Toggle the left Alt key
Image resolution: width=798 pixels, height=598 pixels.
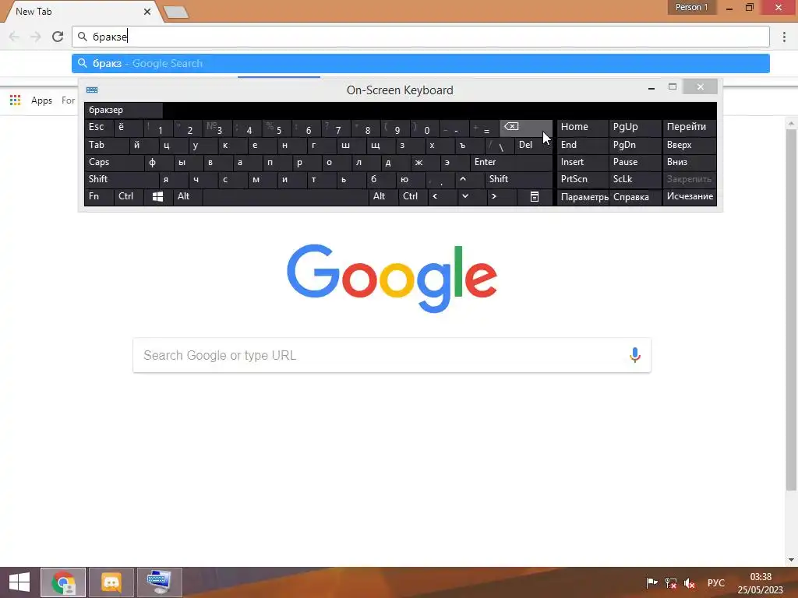187,196
